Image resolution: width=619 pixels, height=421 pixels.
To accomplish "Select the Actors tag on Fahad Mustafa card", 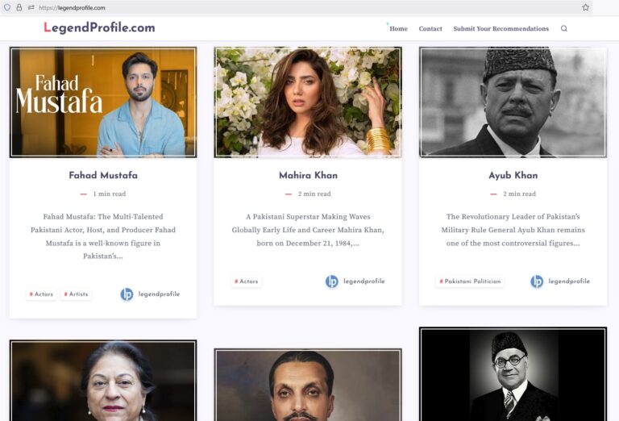I will pyautogui.click(x=41, y=294).
